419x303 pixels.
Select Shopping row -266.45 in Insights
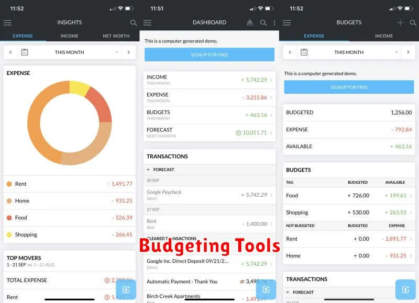click(70, 234)
